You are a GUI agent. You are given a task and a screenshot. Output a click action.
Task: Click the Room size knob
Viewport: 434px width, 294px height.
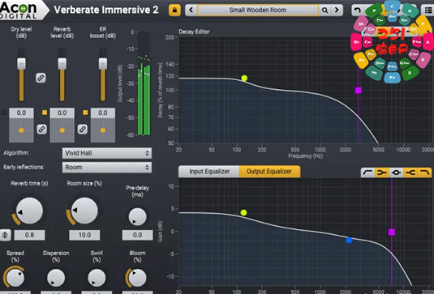coord(84,211)
